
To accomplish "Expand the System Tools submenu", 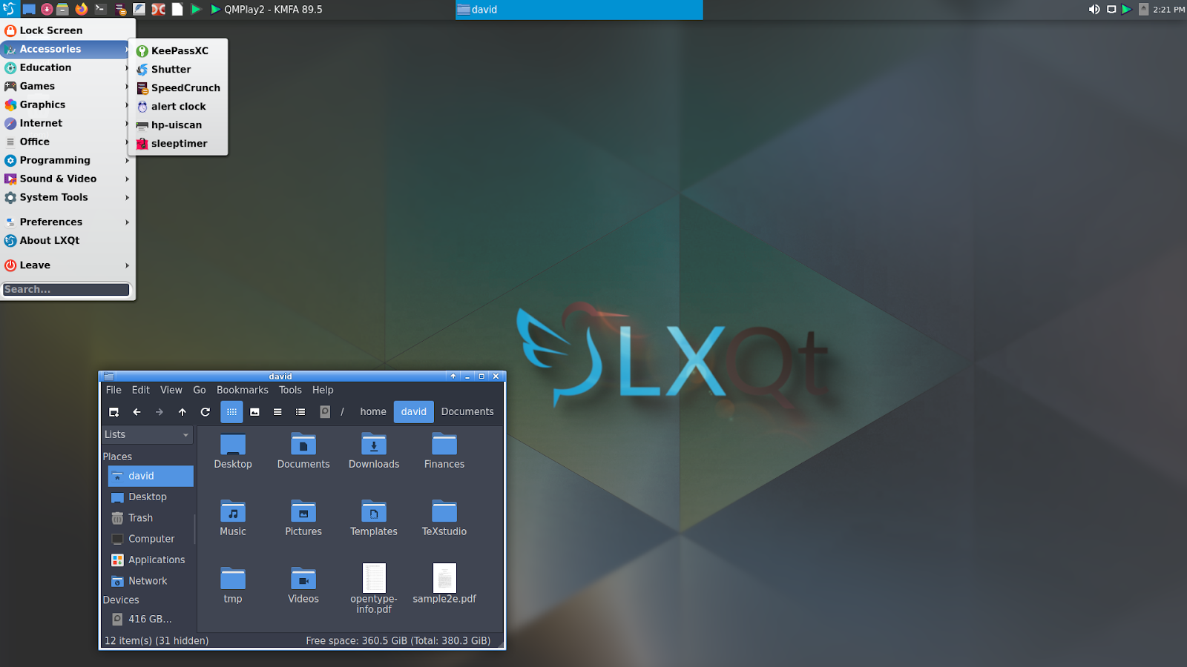I will click(67, 197).
